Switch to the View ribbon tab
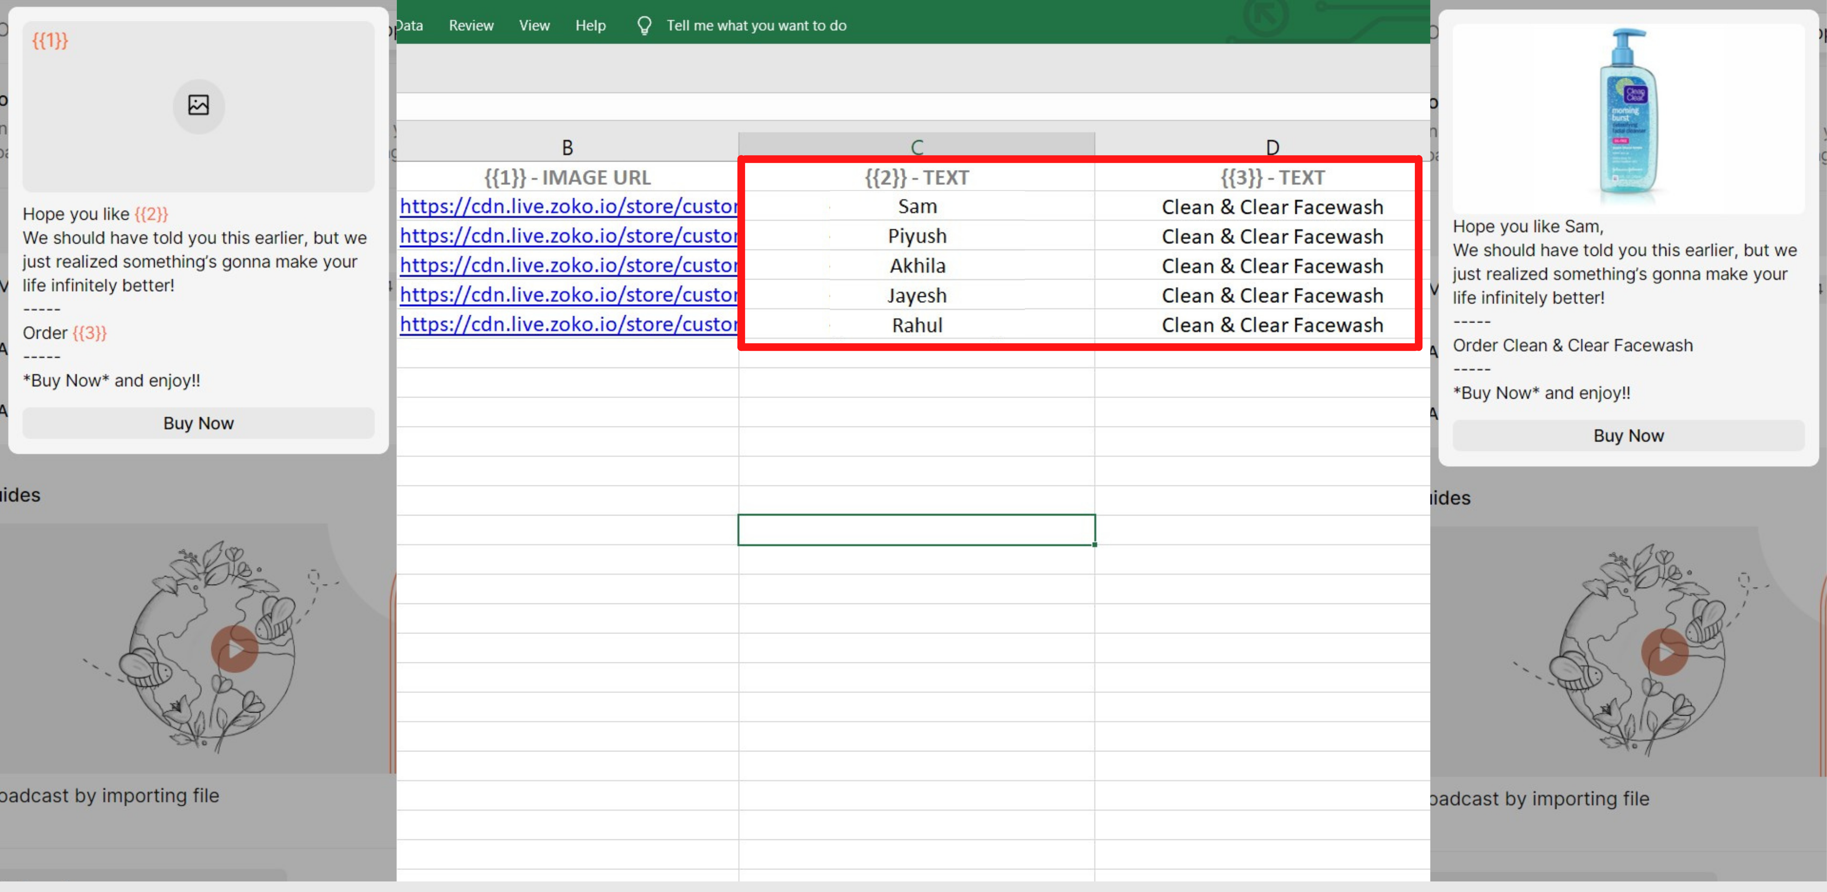The width and height of the screenshot is (1827, 892). click(534, 26)
